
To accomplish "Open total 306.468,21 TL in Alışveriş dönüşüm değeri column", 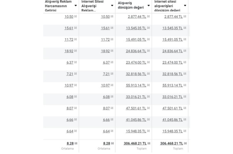I will (134, 143).
